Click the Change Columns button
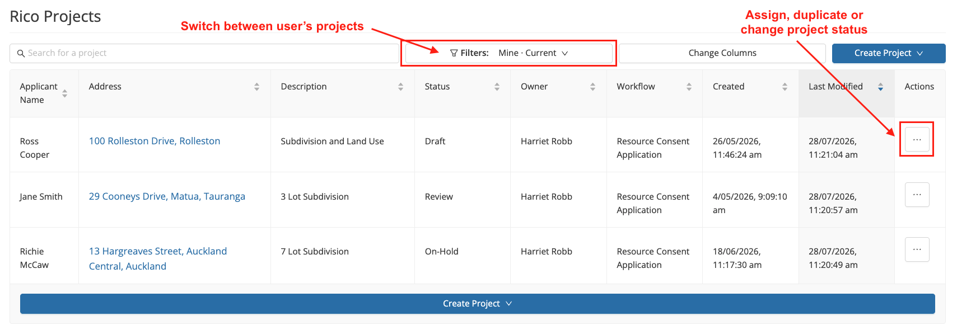Image resolution: width=957 pixels, height=325 pixels. click(x=722, y=53)
